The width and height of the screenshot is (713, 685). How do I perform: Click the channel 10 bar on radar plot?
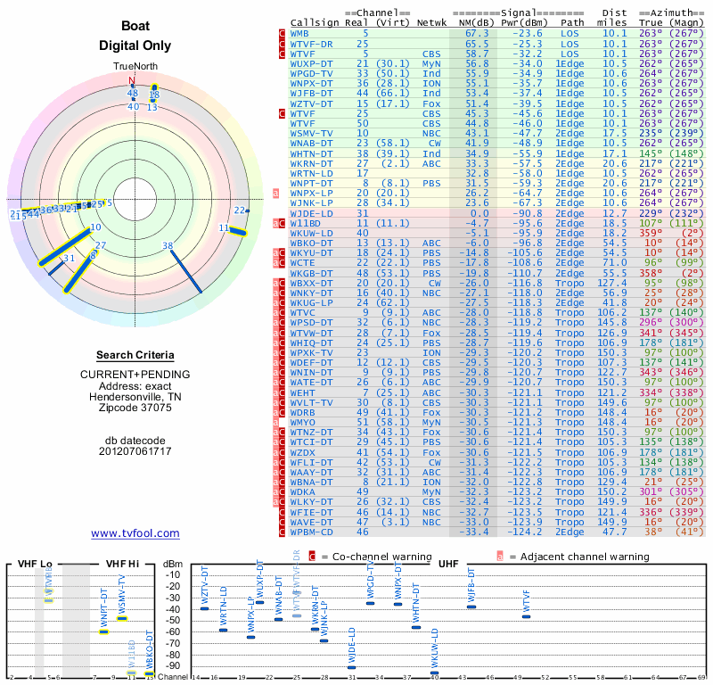point(64,247)
